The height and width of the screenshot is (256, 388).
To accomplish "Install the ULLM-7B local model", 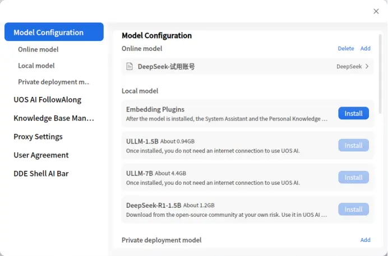I will click(353, 177).
